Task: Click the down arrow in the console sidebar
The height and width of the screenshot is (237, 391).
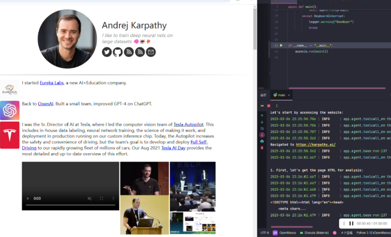Action: (262, 122)
